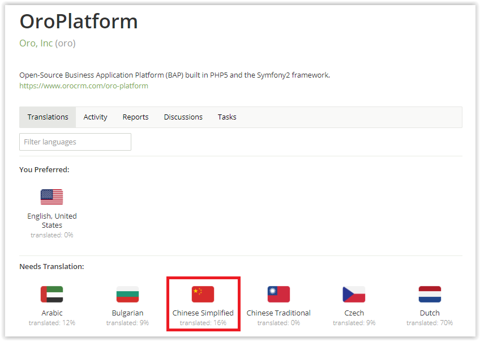View the Reports tab
Image resolution: width=480 pixels, height=341 pixels.
click(135, 117)
